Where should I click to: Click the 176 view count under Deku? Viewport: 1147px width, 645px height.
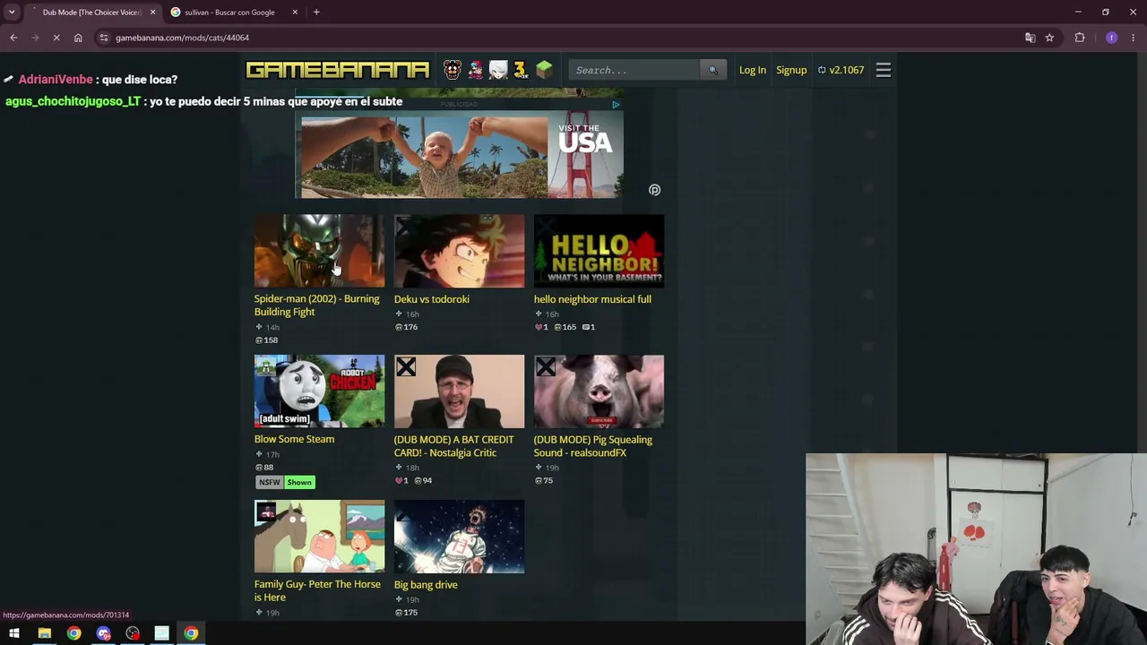click(x=407, y=327)
